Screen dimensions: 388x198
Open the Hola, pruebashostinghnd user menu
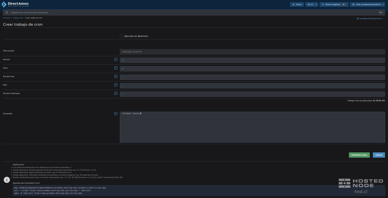tap(367, 4)
